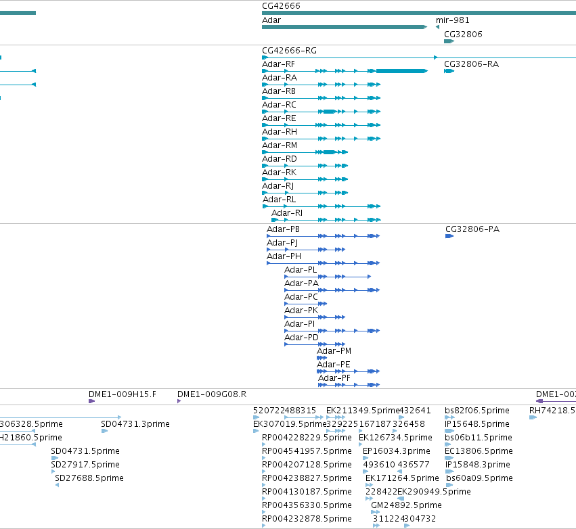This screenshot has height=529, width=576.
Task: Select the RP004130187.5prime EST
Action: 263,499
